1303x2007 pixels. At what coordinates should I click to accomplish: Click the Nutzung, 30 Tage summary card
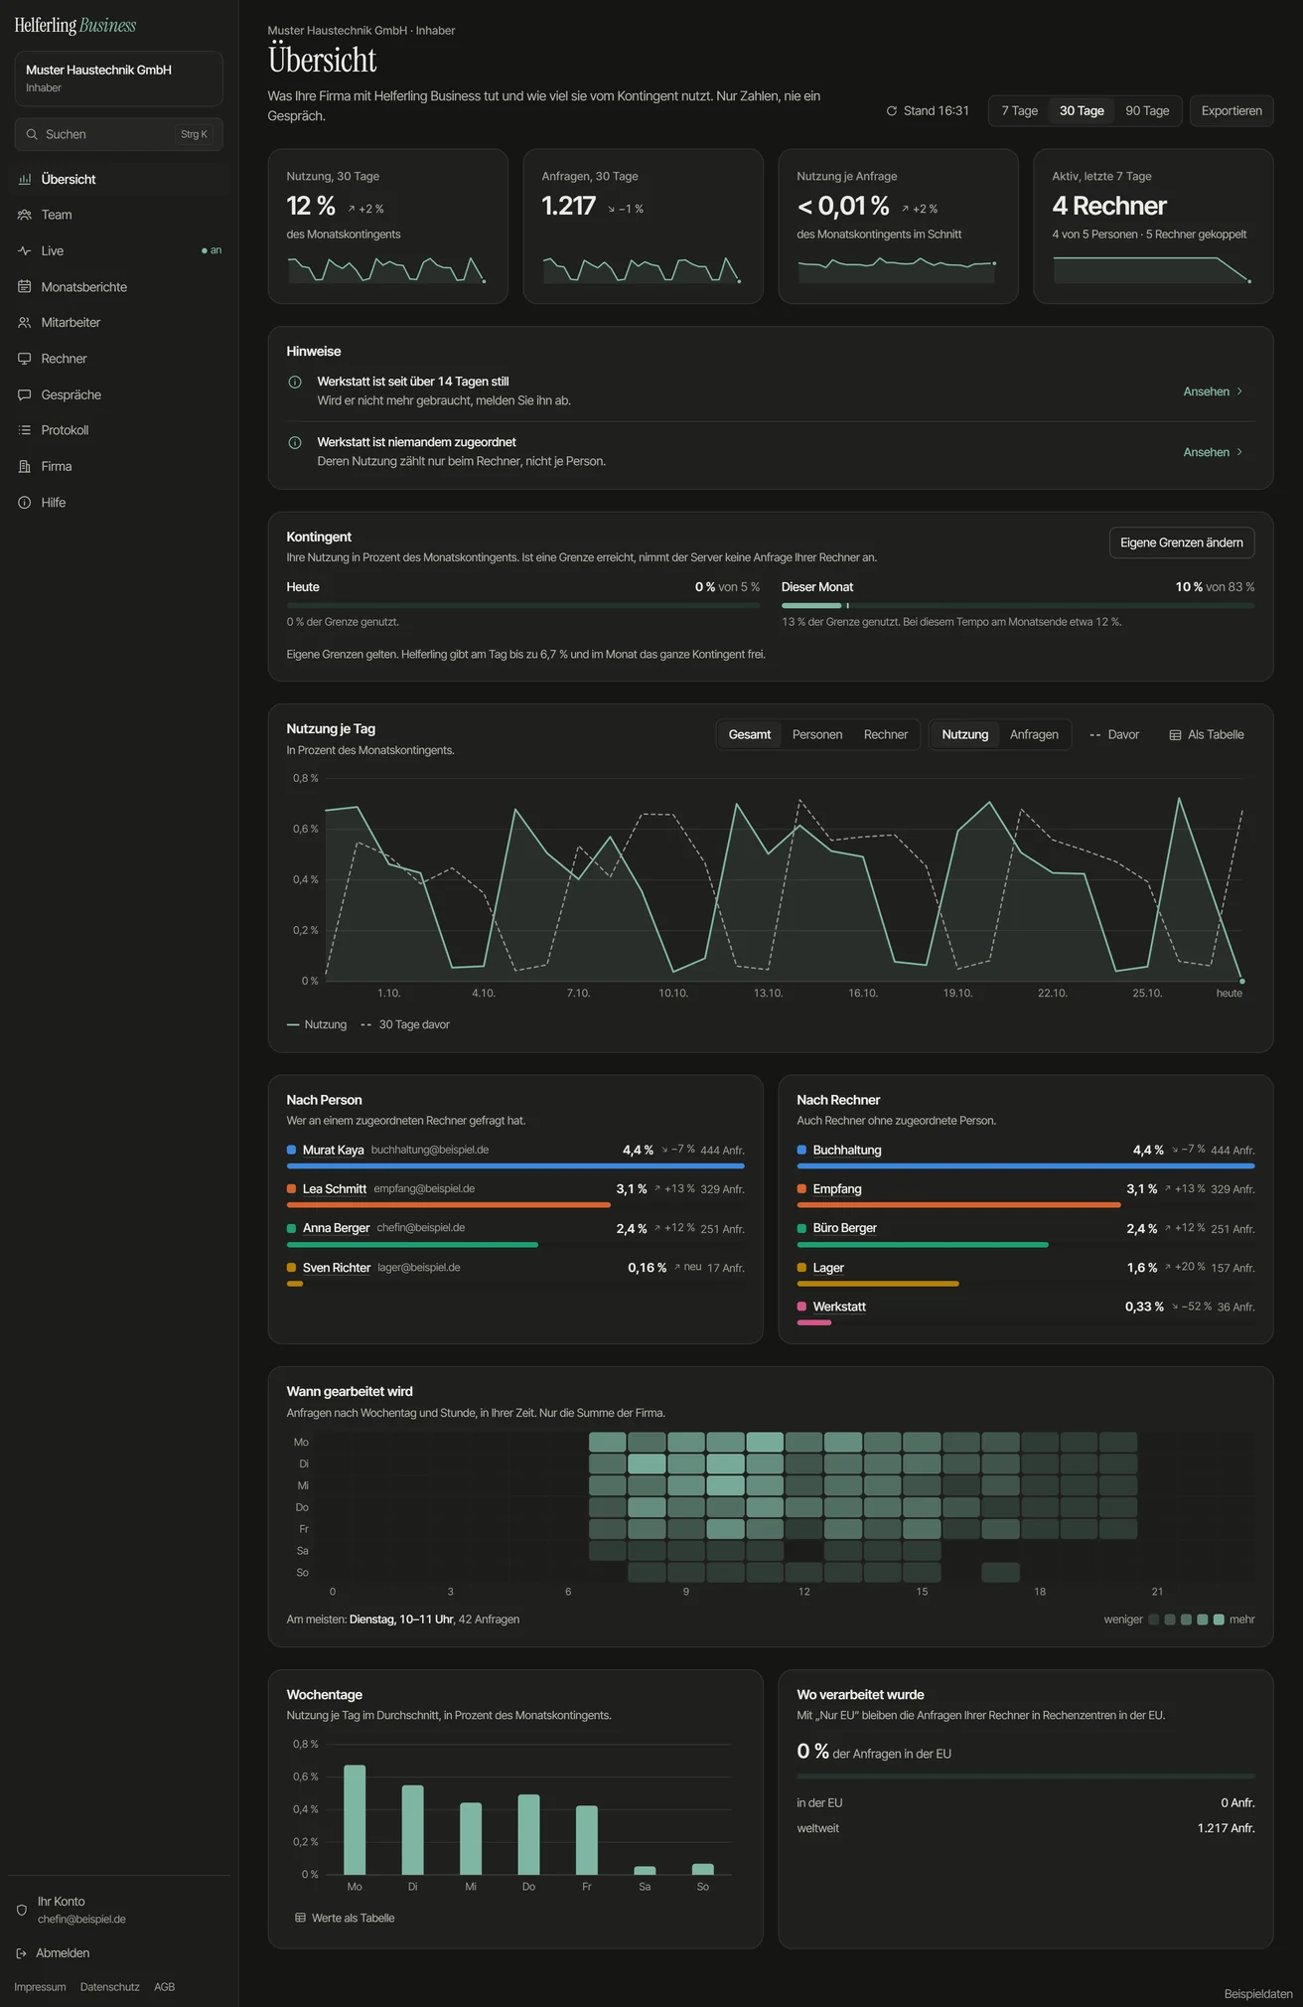pos(387,227)
